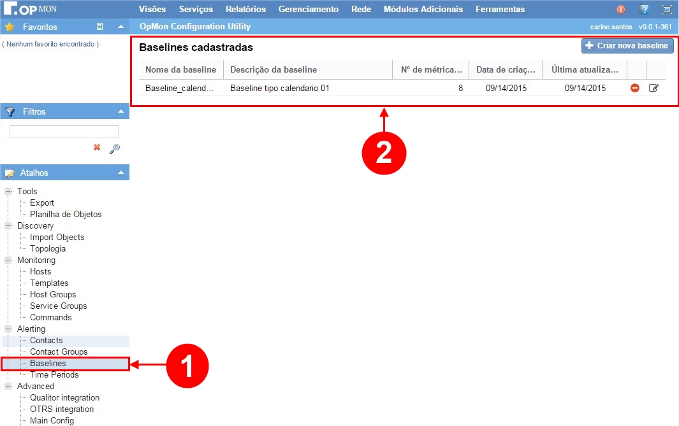Screen dimensions: 679x426
Task: Open the help question mark icon
Action: tap(644, 10)
